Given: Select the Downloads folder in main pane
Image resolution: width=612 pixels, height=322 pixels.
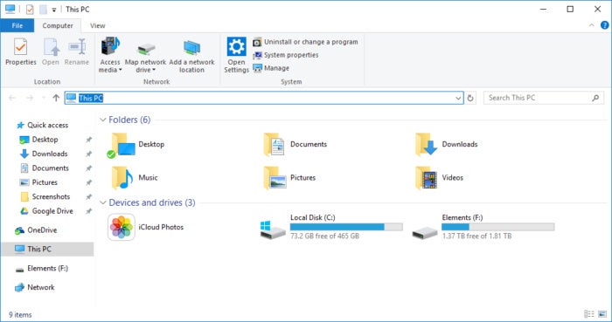Looking at the screenshot, I should (x=446, y=145).
